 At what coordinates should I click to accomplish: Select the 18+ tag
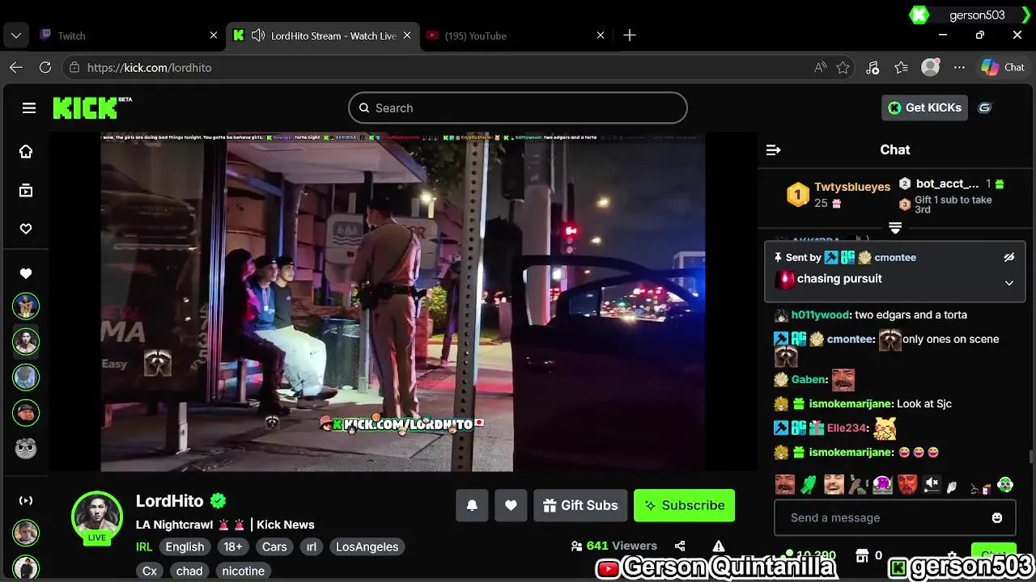coord(233,546)
